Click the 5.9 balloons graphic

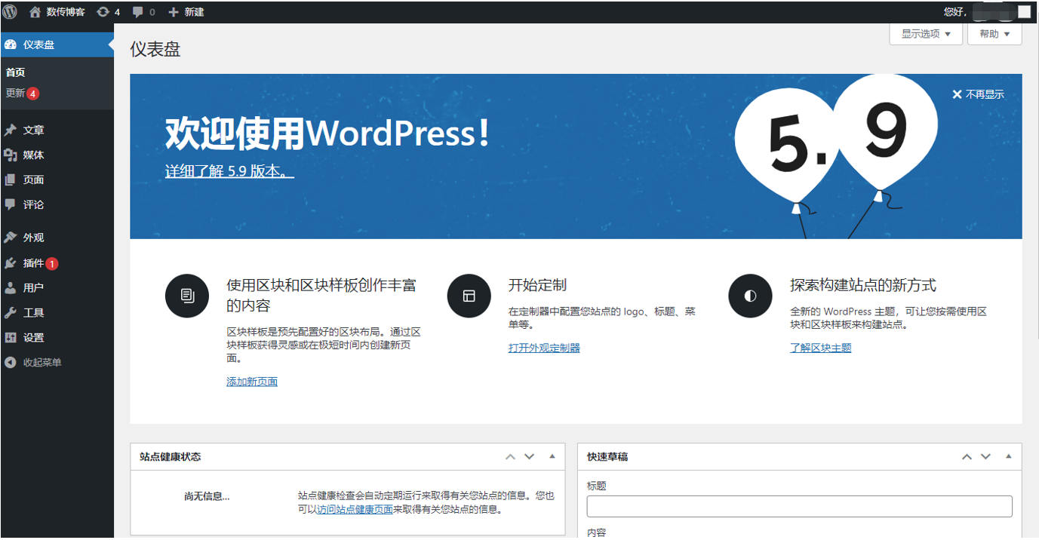(x=836, y=156)
